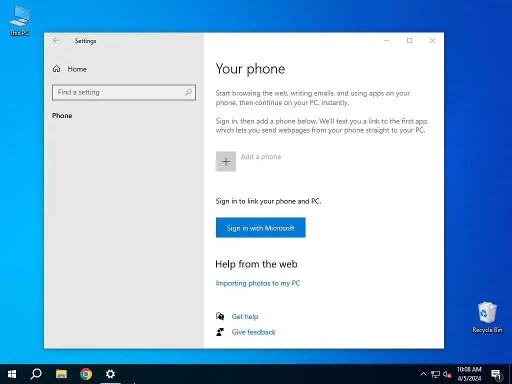Open the Give feedback link

(x=253, y=332)
